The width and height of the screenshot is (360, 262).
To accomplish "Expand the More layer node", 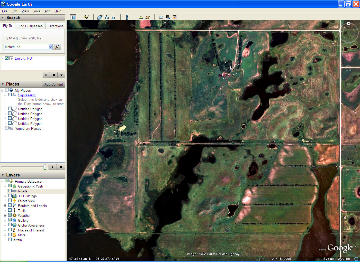I will (x=5, y=235).
